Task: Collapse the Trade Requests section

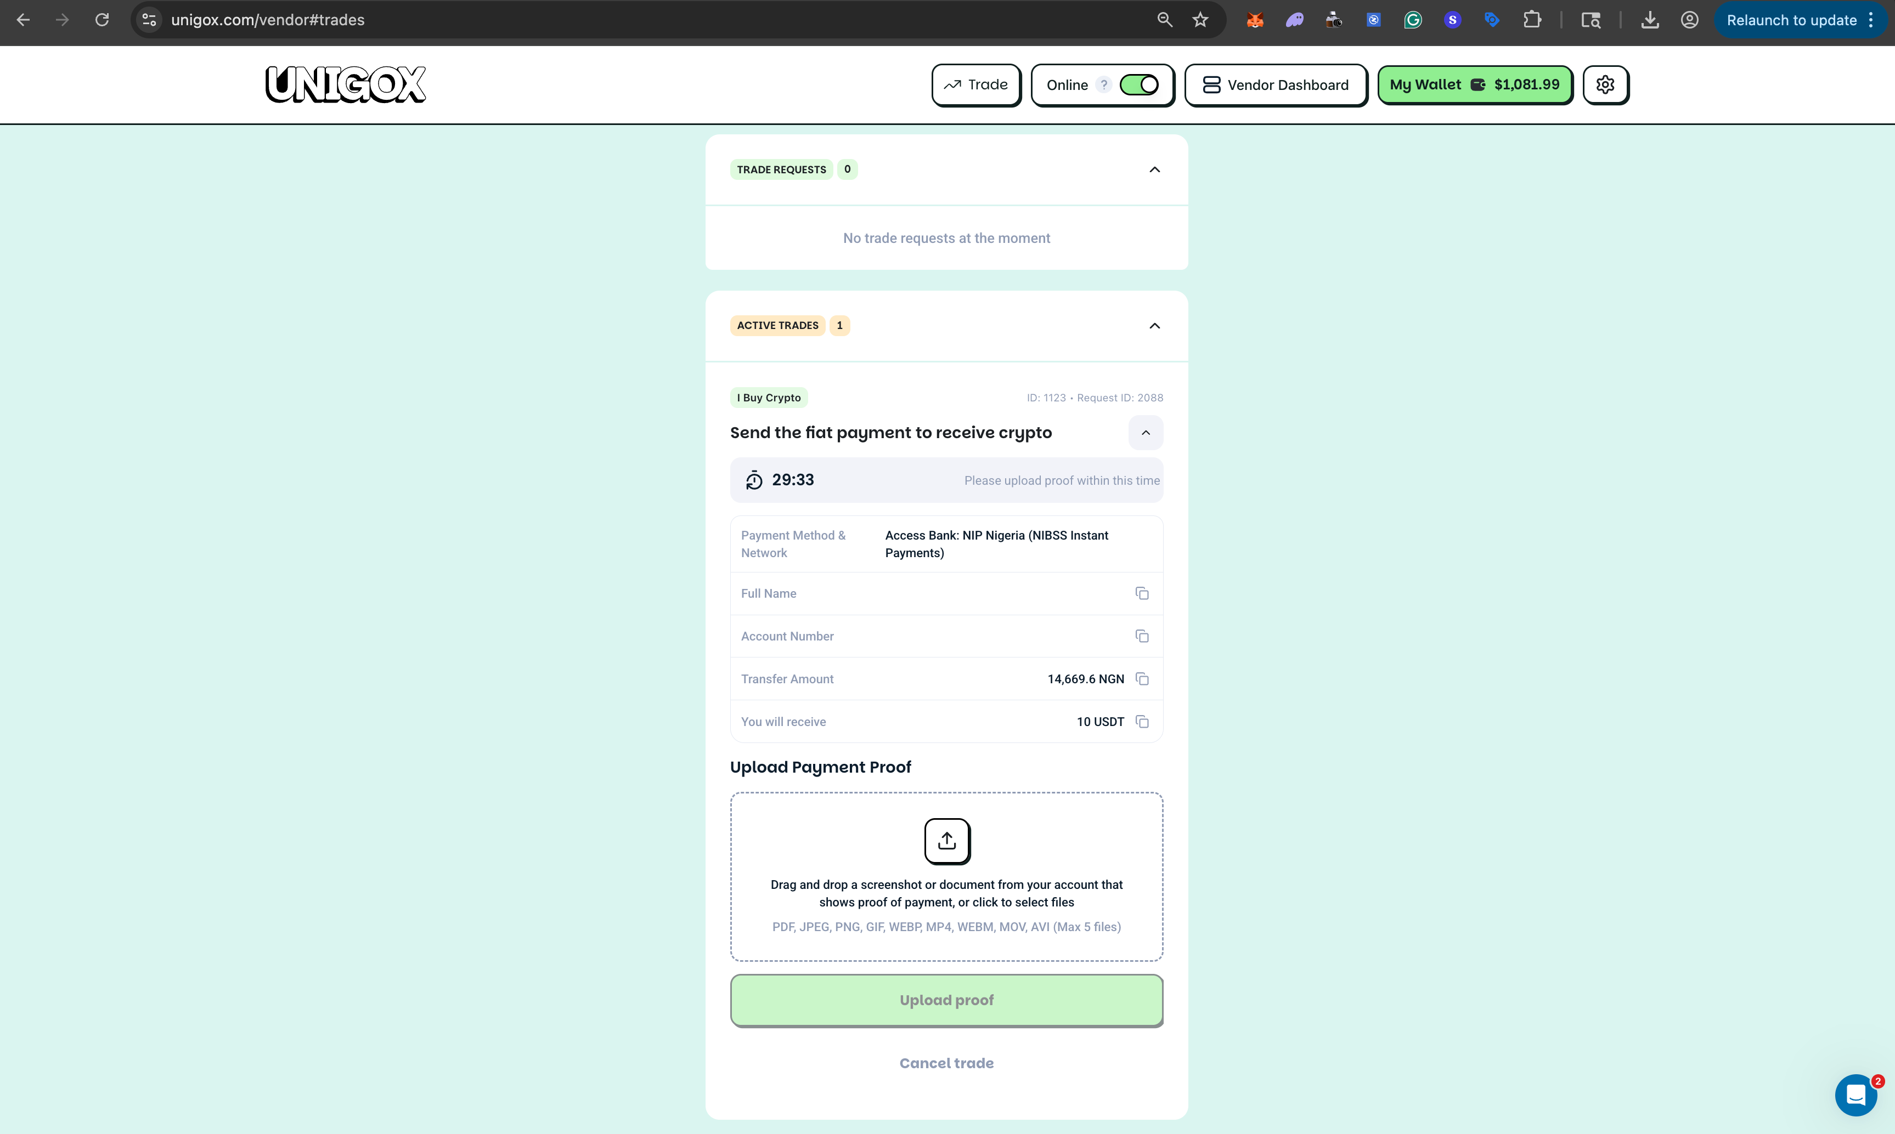Action: coord(1155,169)
